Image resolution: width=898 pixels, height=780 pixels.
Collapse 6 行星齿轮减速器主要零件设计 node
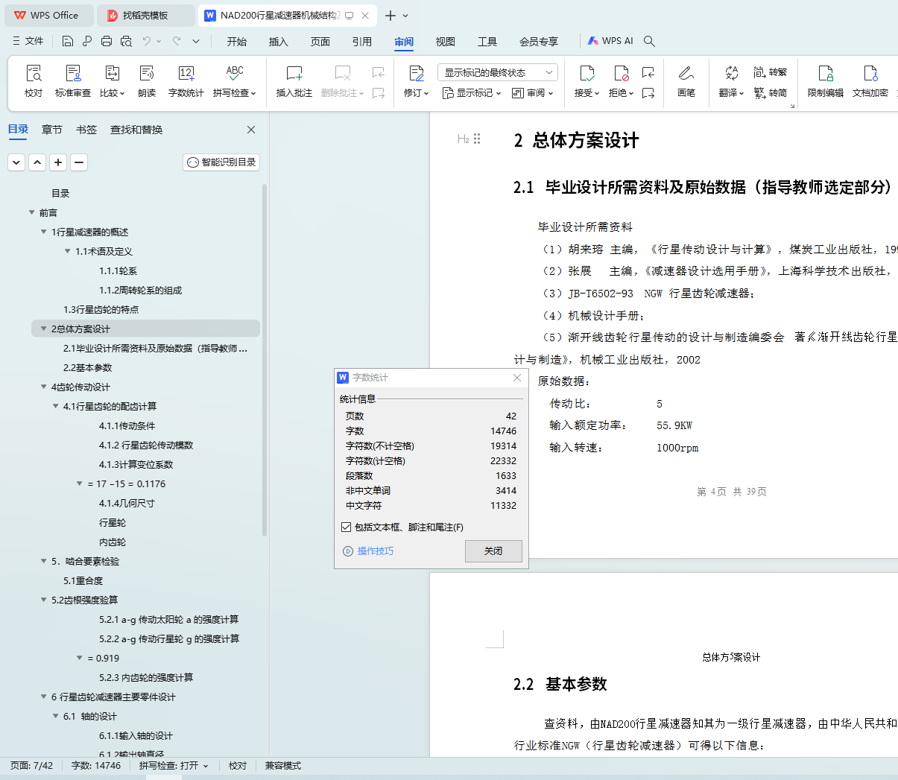[x=44, y=697]
